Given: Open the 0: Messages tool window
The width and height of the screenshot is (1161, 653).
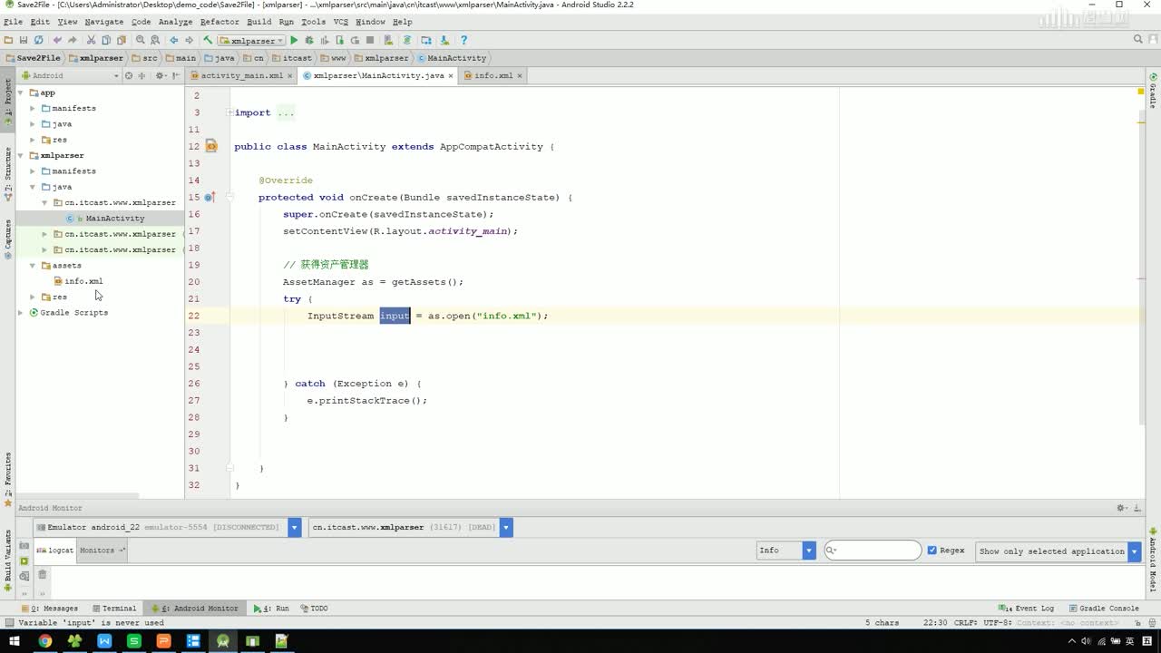Looking at the screenshot, I should click(x=49, y=609).
